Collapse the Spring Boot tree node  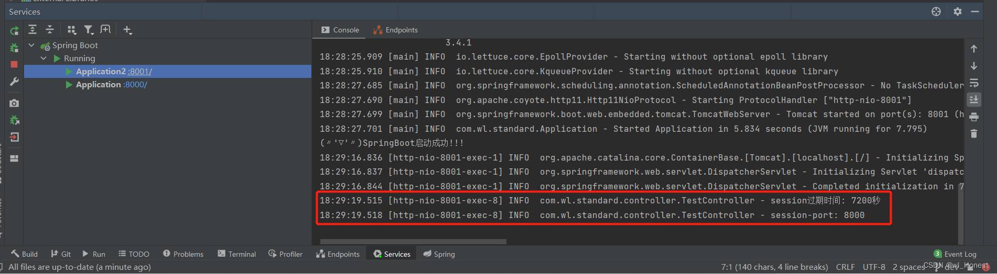[31, 45]
